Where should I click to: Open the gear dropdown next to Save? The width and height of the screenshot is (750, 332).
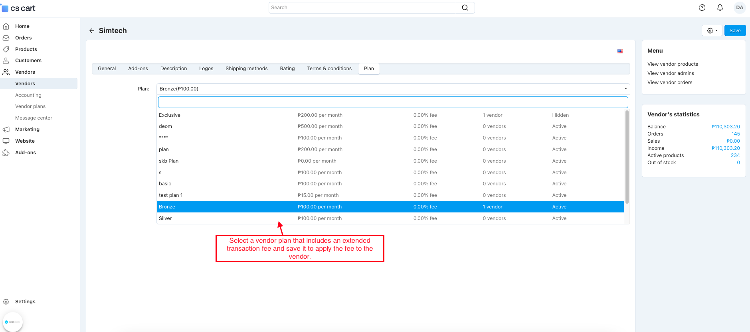tap(712, 31)
